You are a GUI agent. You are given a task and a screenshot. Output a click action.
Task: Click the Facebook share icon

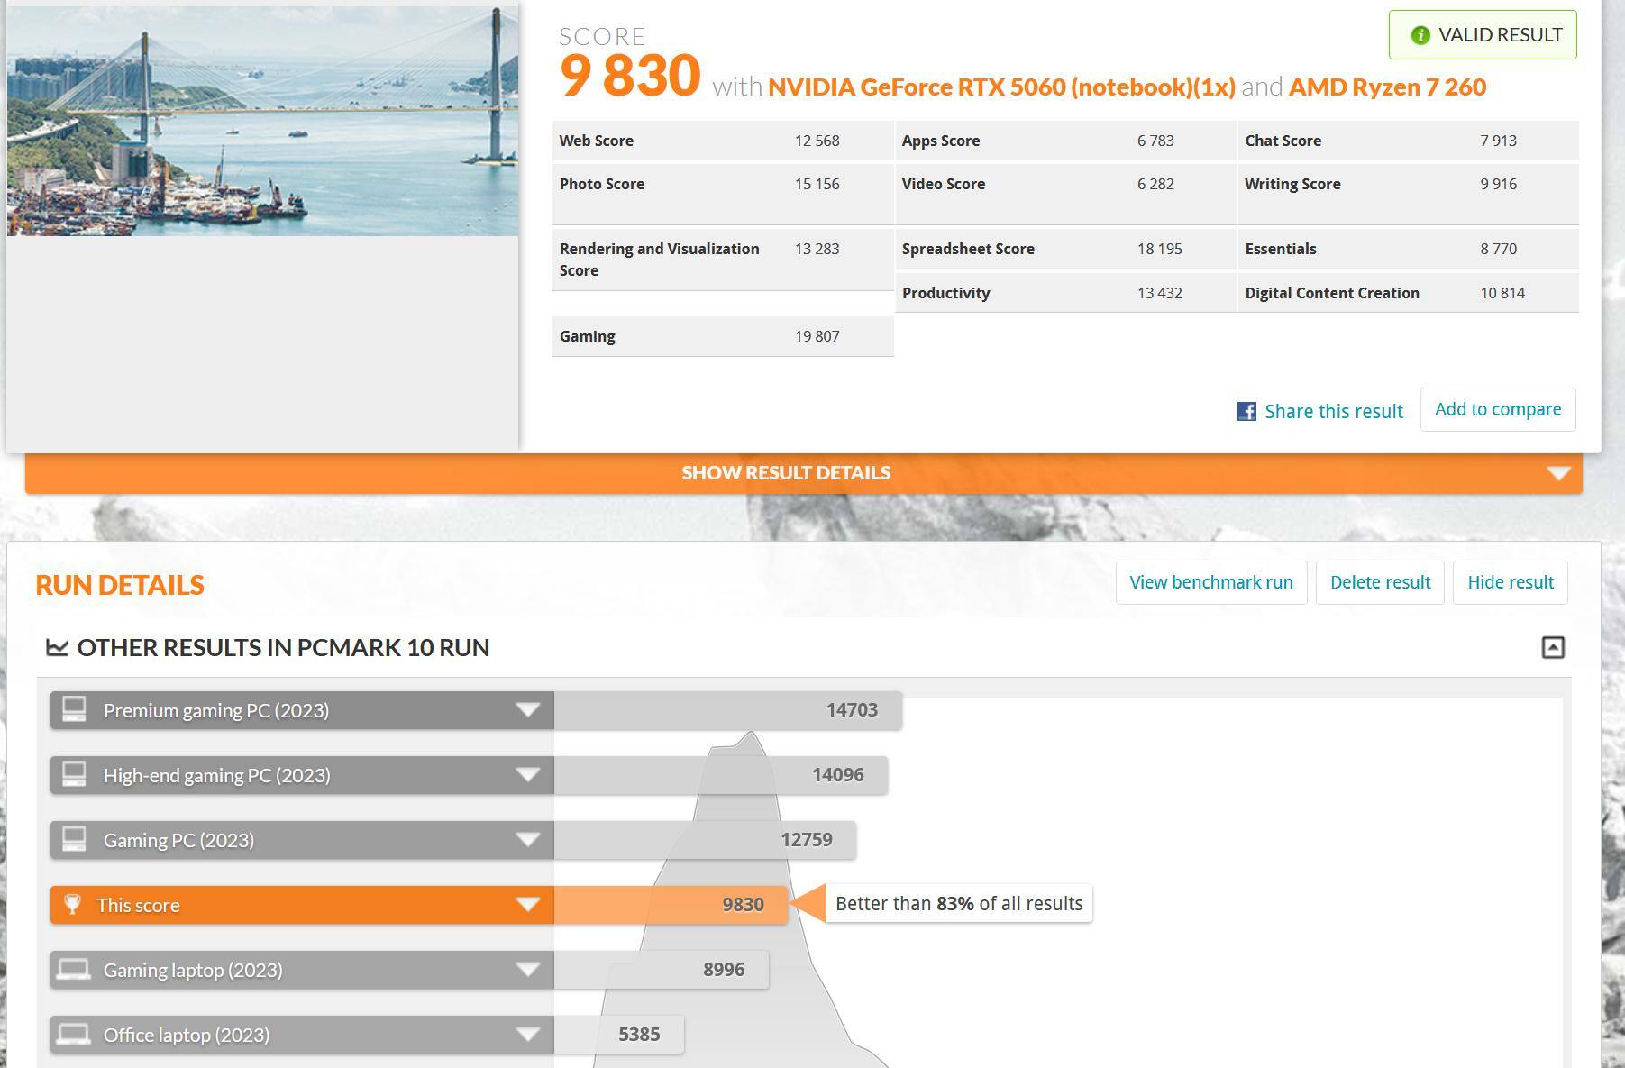tap(1246, 412)
